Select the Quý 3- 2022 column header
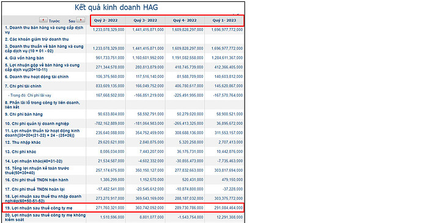422x223 pixels. (146, 20)
